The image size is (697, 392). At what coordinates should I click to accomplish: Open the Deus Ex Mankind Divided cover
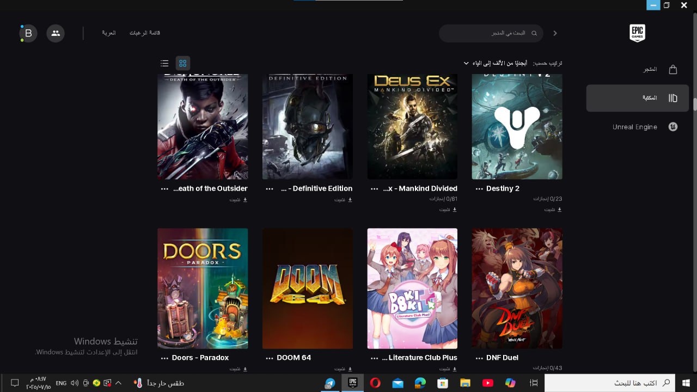pos(412,127)
